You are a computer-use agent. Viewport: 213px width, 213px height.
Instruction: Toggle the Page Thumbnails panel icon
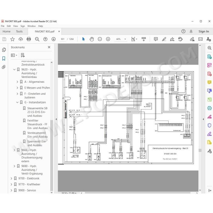click(4, 50)
